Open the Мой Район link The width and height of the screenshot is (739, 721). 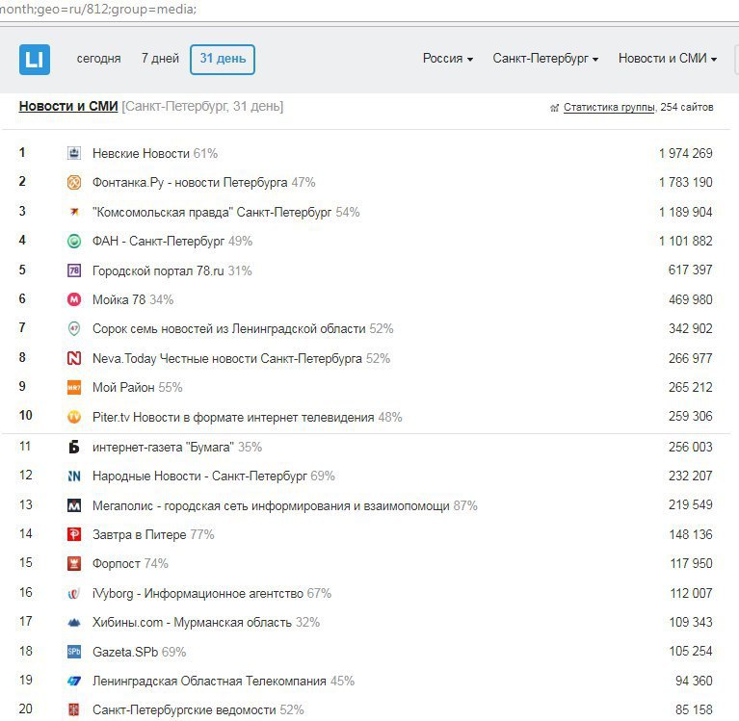pyautogui.click(x=123, y=388)
